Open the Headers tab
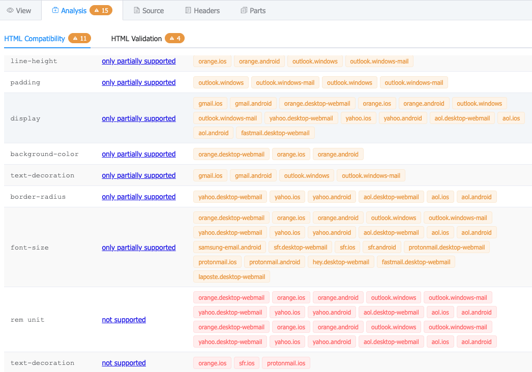 point(202,11)
